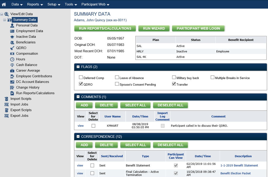This screenshot has width=268, height=177.
Task: Check Select for Delete on KMHART's comment
Action: (x=93, y=126)
